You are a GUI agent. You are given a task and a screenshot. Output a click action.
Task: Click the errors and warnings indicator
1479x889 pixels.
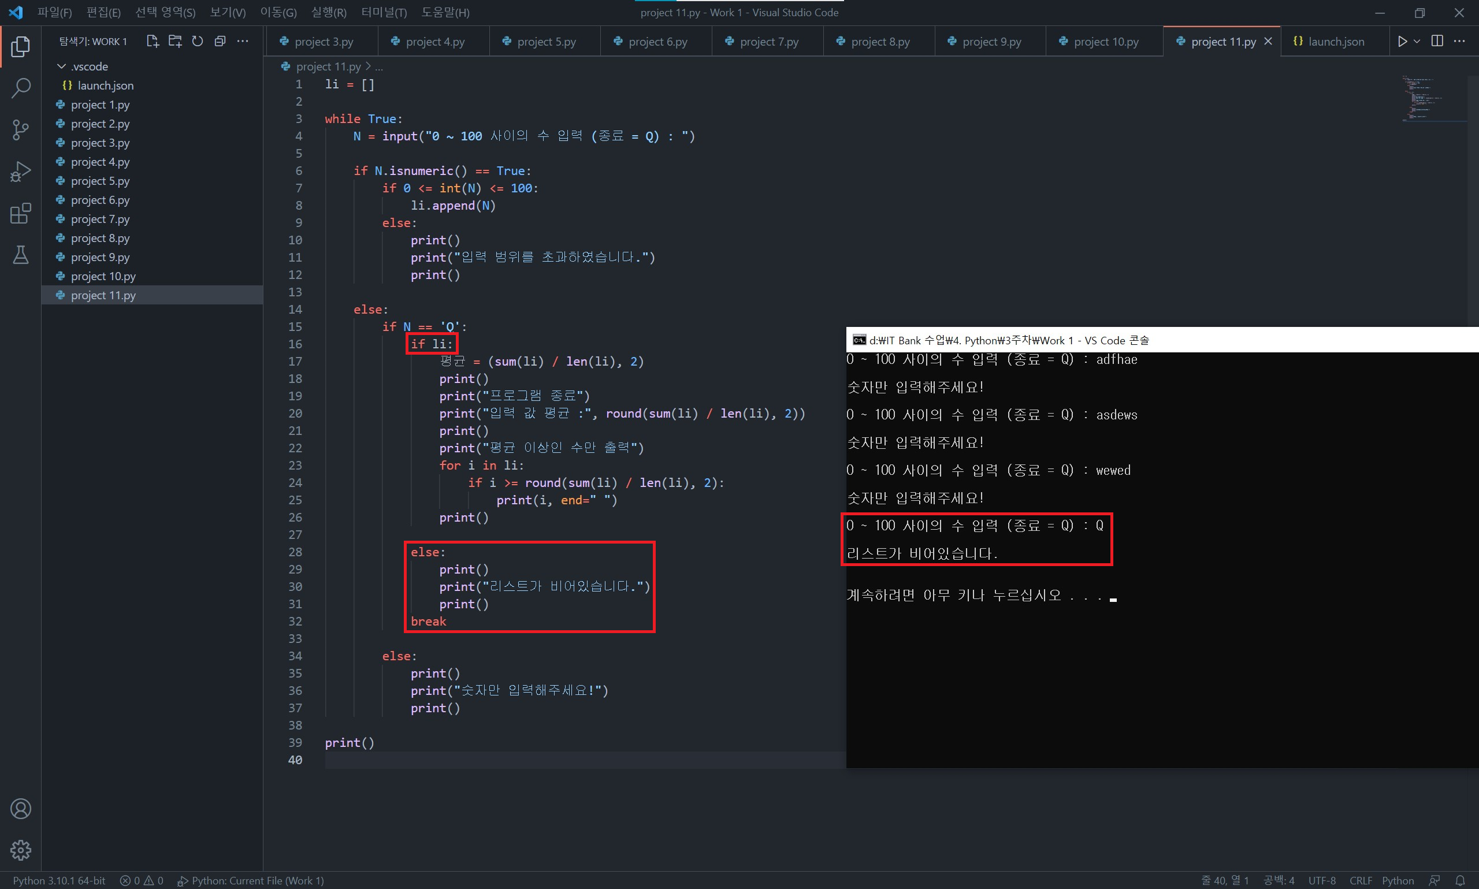[x=142, y=880]
